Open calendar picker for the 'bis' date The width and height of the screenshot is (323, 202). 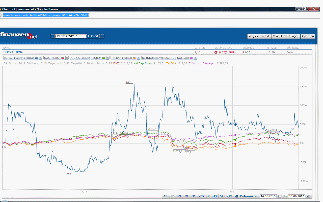[308, 196]
